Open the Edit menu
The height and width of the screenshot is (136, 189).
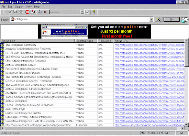click(10, 7)
